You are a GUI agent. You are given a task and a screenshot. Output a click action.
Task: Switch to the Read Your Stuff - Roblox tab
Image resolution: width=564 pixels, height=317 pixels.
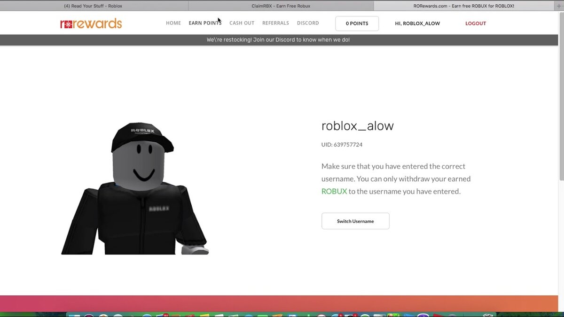click(x=93, y=6)
